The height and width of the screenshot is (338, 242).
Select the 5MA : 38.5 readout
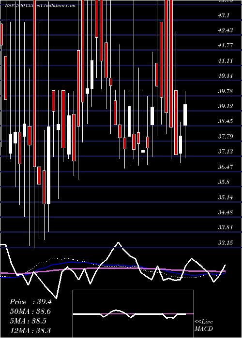tap(28, 321)
